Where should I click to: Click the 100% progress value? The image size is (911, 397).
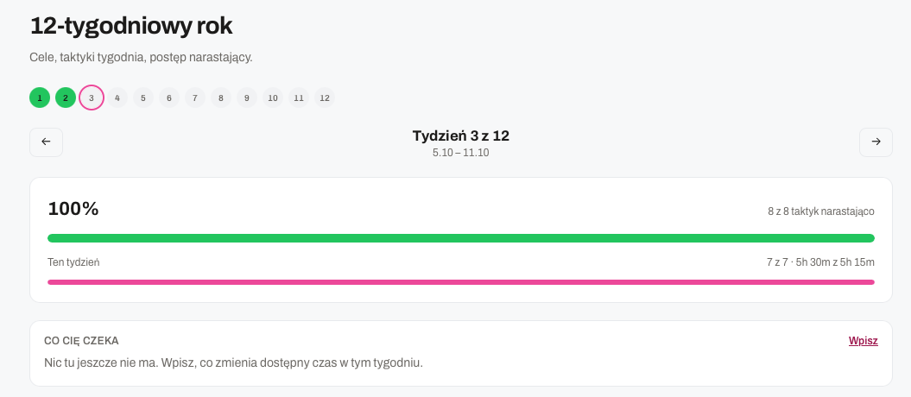[x=73, y=209]
